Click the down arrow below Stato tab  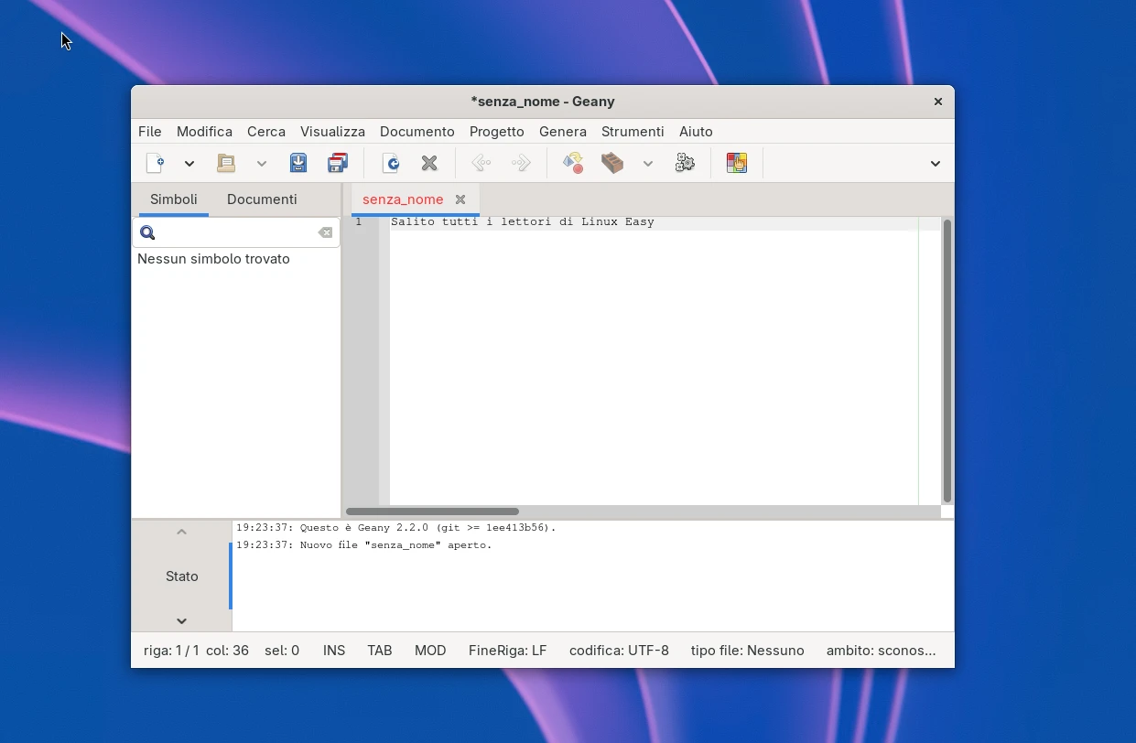tap(181, 620)
